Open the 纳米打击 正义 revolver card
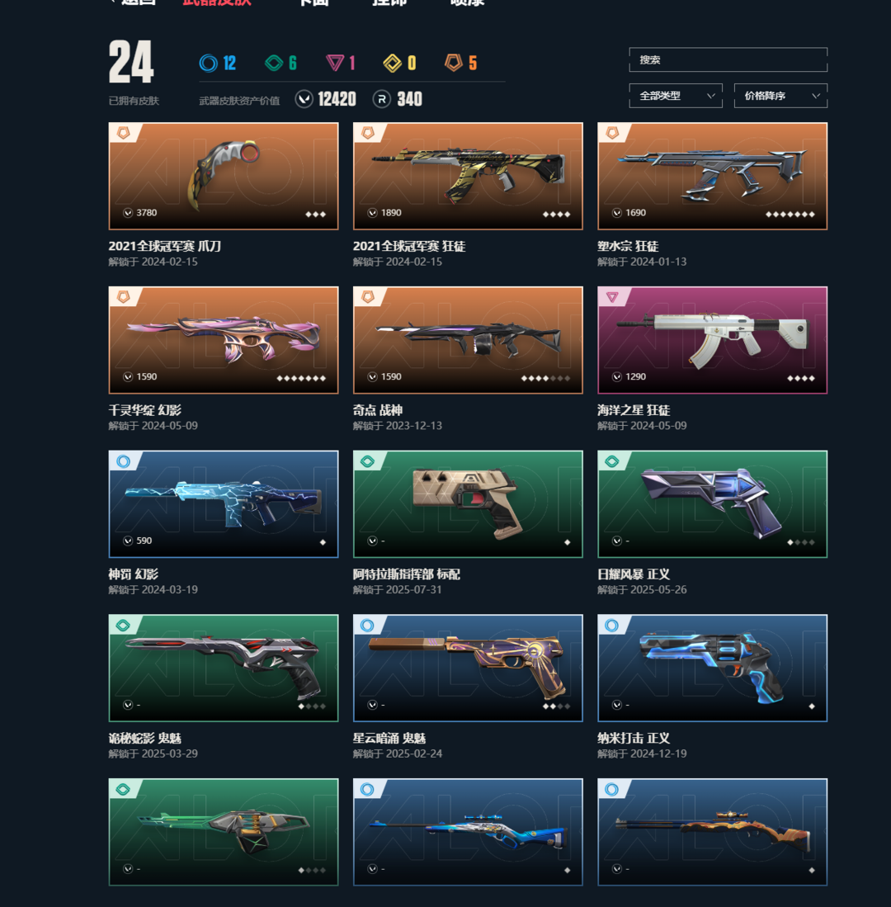 pos(712,668)
